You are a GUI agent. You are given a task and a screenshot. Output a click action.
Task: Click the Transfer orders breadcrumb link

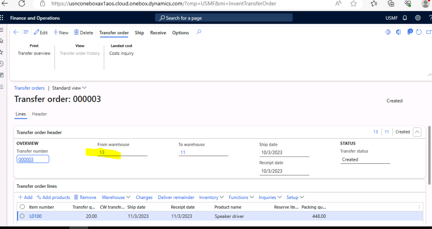30,88
